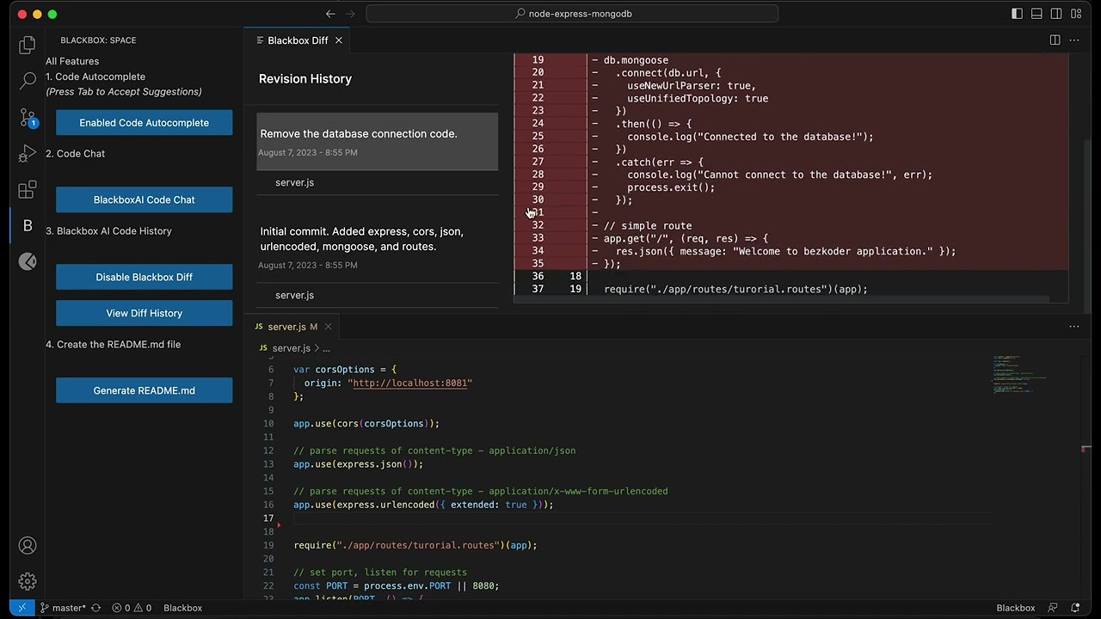Open more actions for server.js editor group
This screenshot has height=619, width=1101.
(1073, 327)
